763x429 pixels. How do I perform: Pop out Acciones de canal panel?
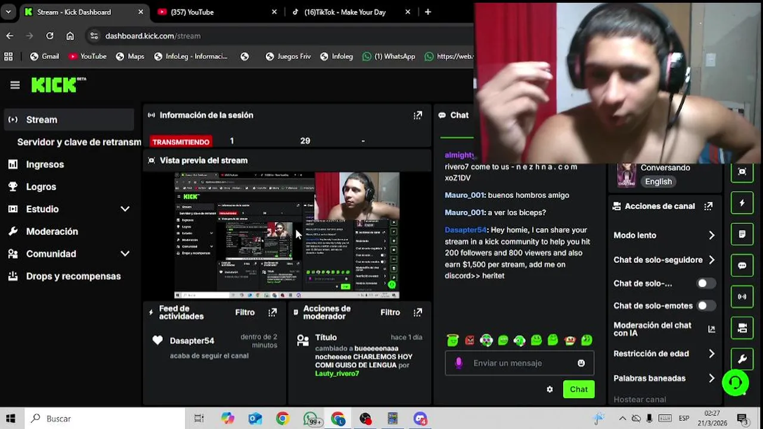click(708, 206)
